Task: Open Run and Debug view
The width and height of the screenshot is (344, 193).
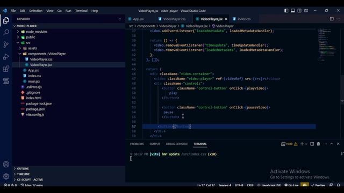Action: [6, 57]
